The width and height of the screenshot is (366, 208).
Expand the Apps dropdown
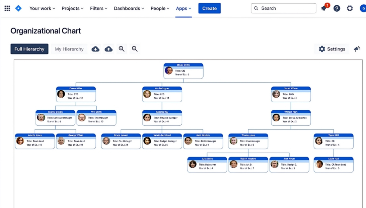184,8
